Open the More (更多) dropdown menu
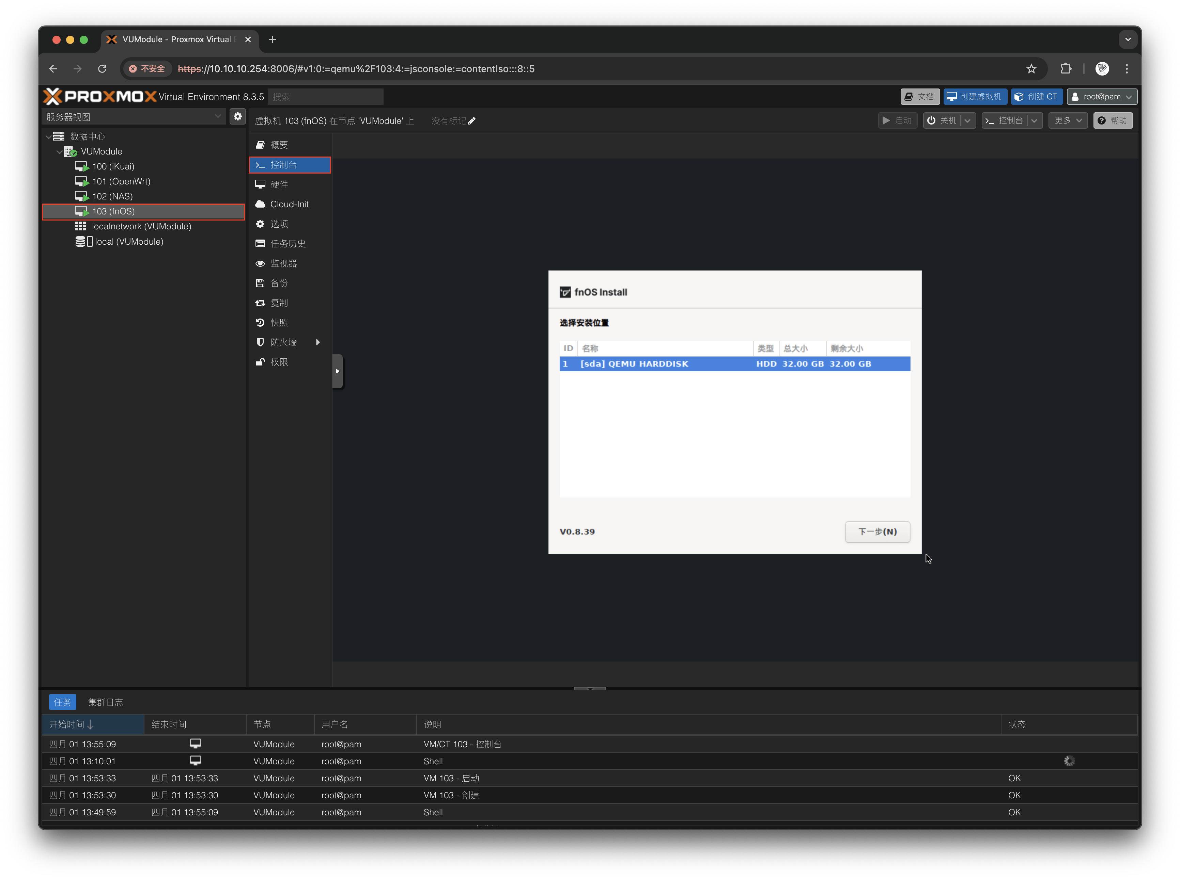The image size is (1180, 880). click(1068, 120)
